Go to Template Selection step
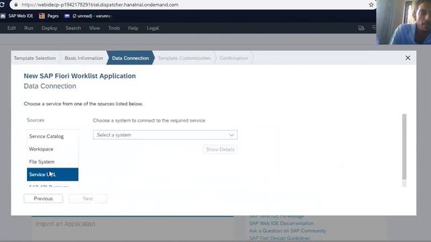 point(34,58)
